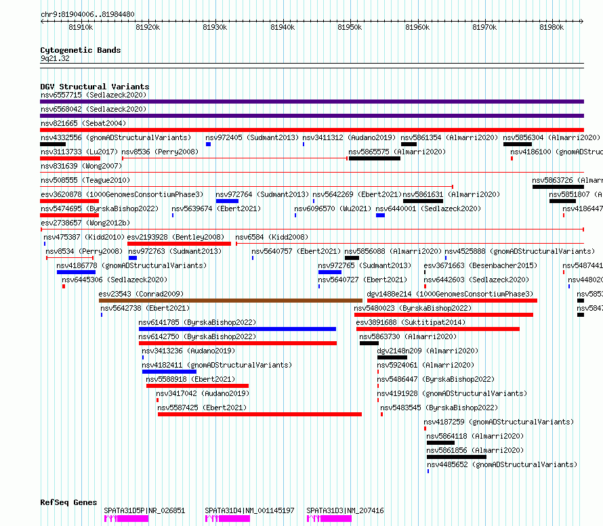Image resolution: width=603 pixels, height=526 pixels.
Task: Click the nsv5863730 (Almarri2020) black bar
Action: pyautogui.click(x=369, y=343)
